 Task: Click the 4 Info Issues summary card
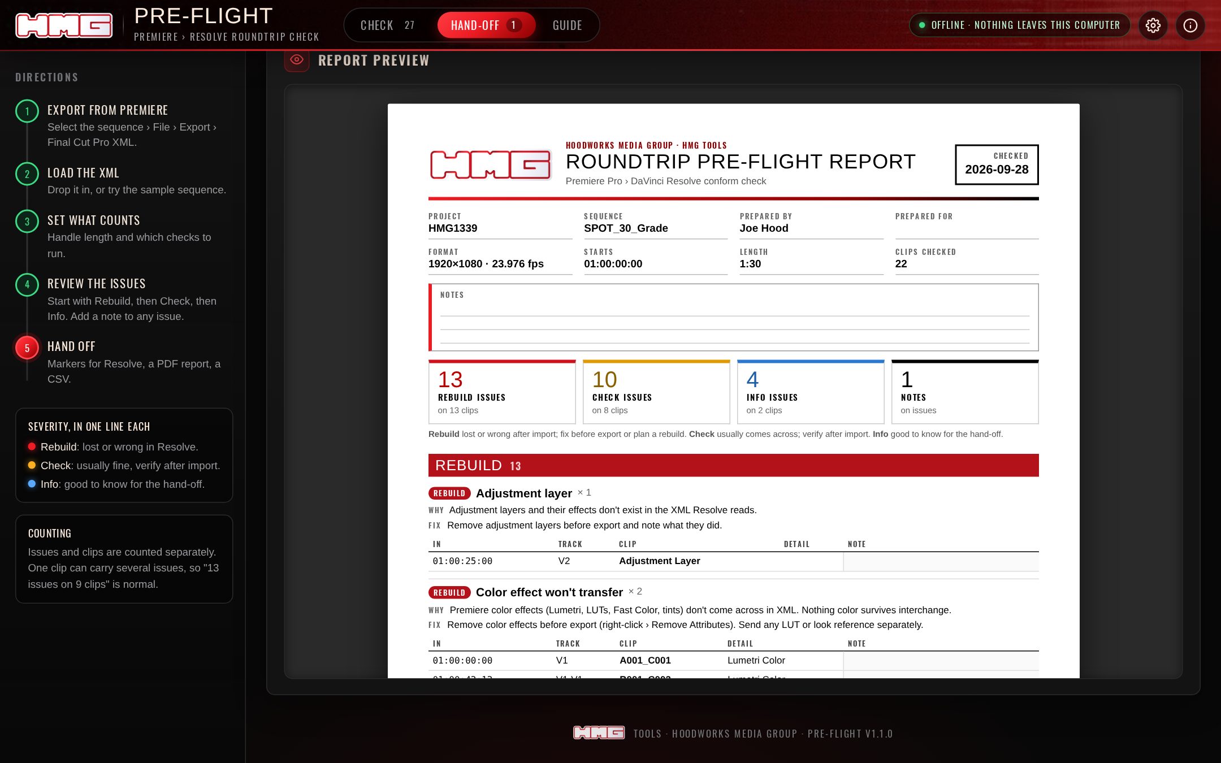811,392
